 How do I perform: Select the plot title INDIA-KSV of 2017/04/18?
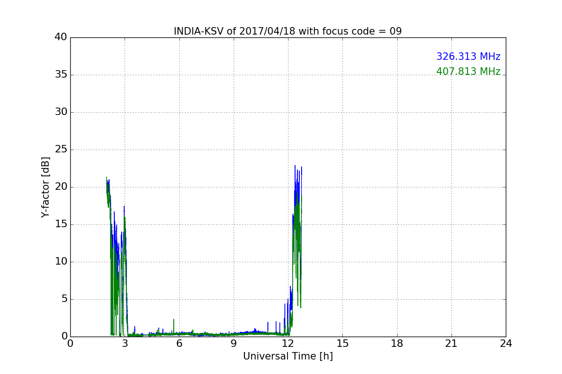click(288, 31)
